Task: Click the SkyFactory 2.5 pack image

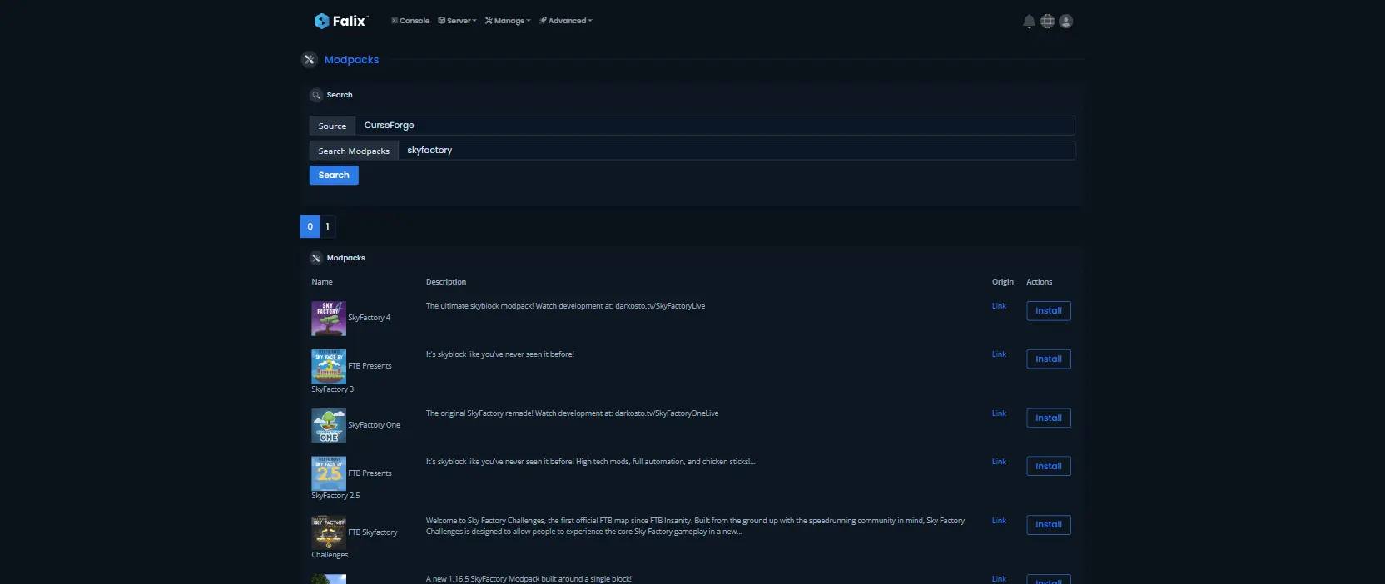Action: 329,474
